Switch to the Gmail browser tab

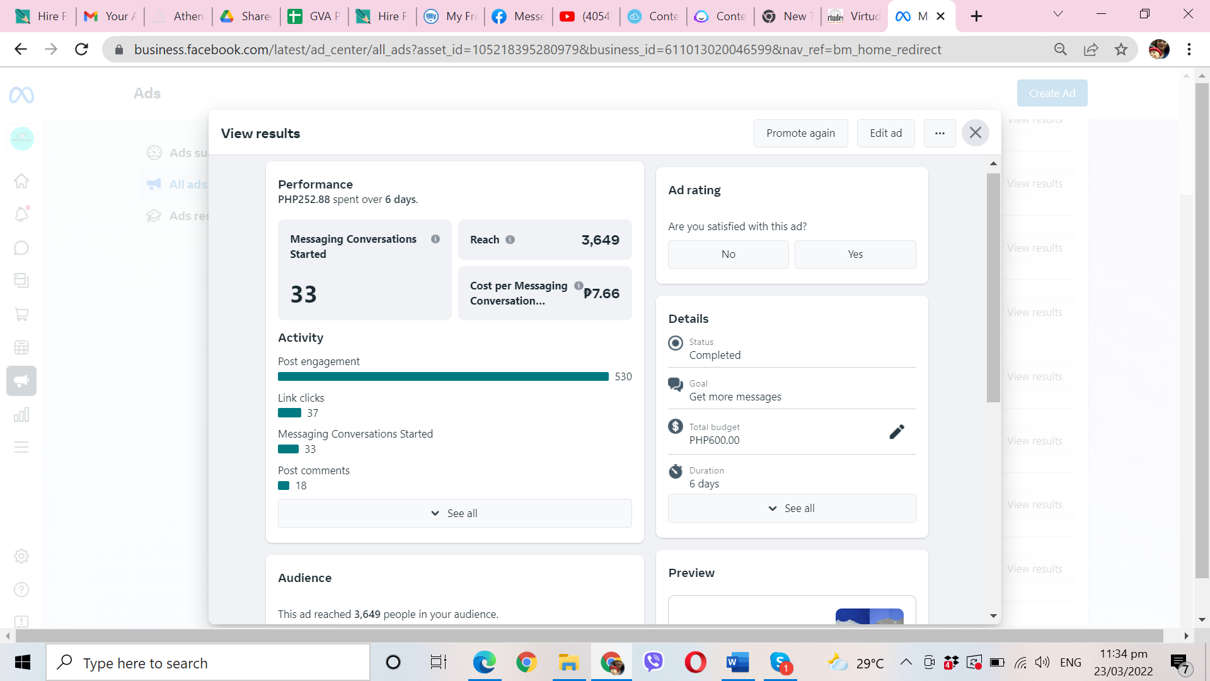click(x=109, y=16)
